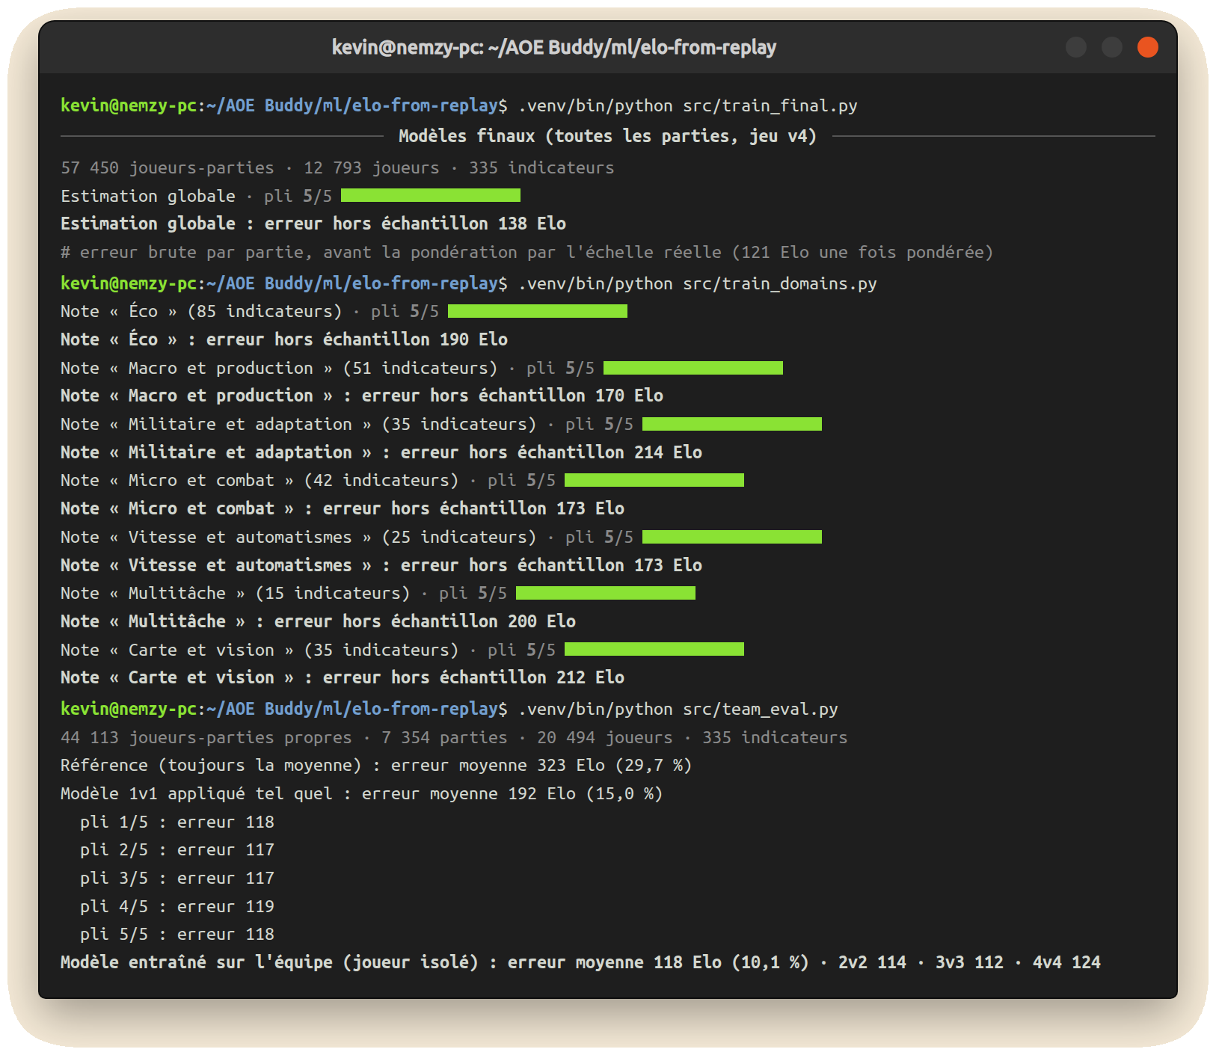
Task: Click the text "Note « Micro et combat » (42 indicateurs)"
Action: 260,480
